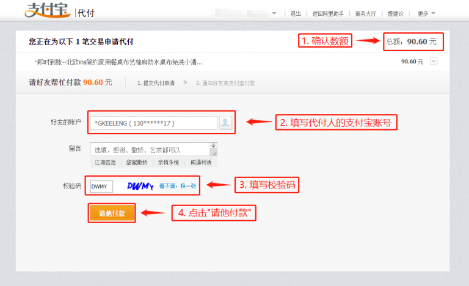Image resolution: width=469 pixels, height=286 pixels.
Task: Focus the 校验码 input with DWMY
Action: pos(101,186)
